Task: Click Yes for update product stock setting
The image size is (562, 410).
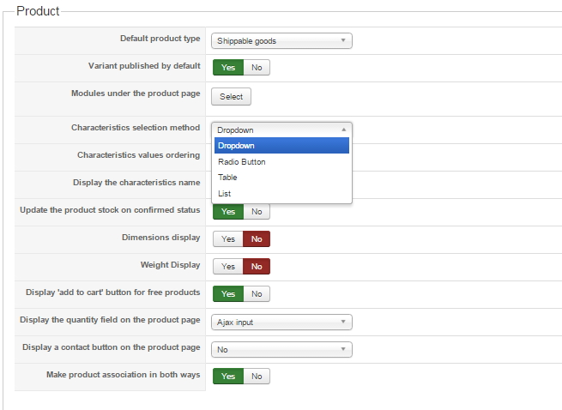Action: pyautogui.click(x=228, y=211)
